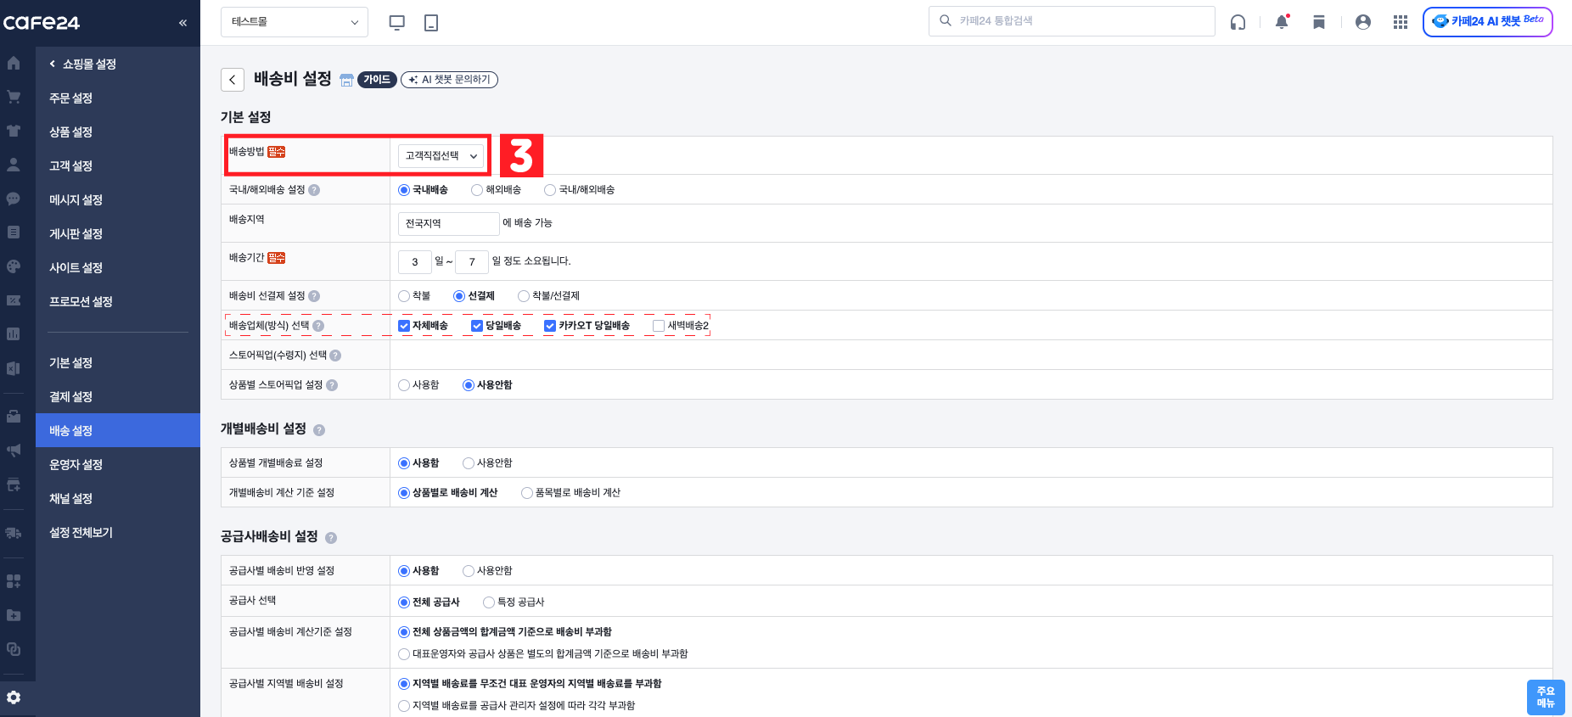The image size is (1572, 717).
Task: Click the 배송지역 전국지역 input field
Action: 448,223
